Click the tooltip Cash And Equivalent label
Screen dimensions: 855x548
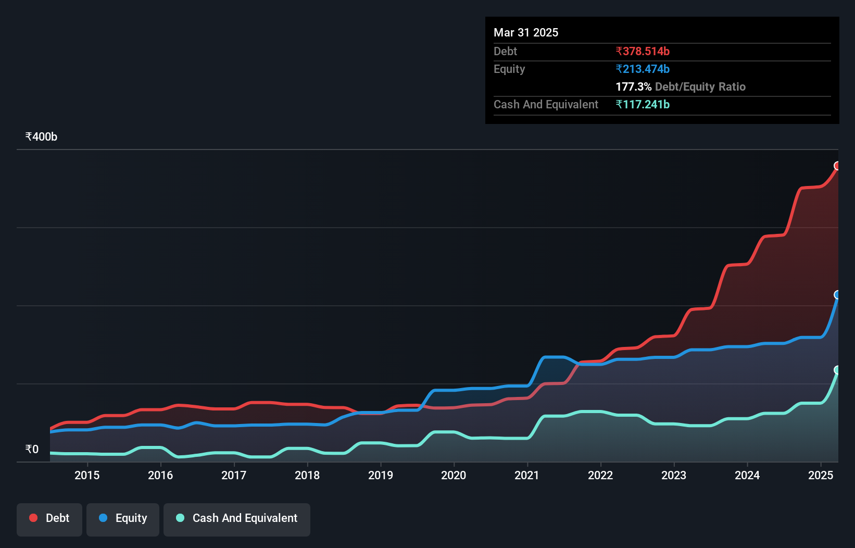pyautogui.click(x=546, y=104)
